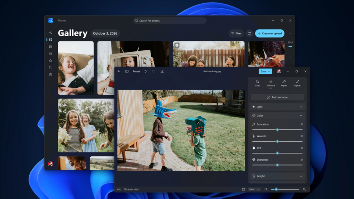Click the gallery view options sliders icon
Image resolution: width=354 pixels, height=199 pixels.
[x=250, y=34]
